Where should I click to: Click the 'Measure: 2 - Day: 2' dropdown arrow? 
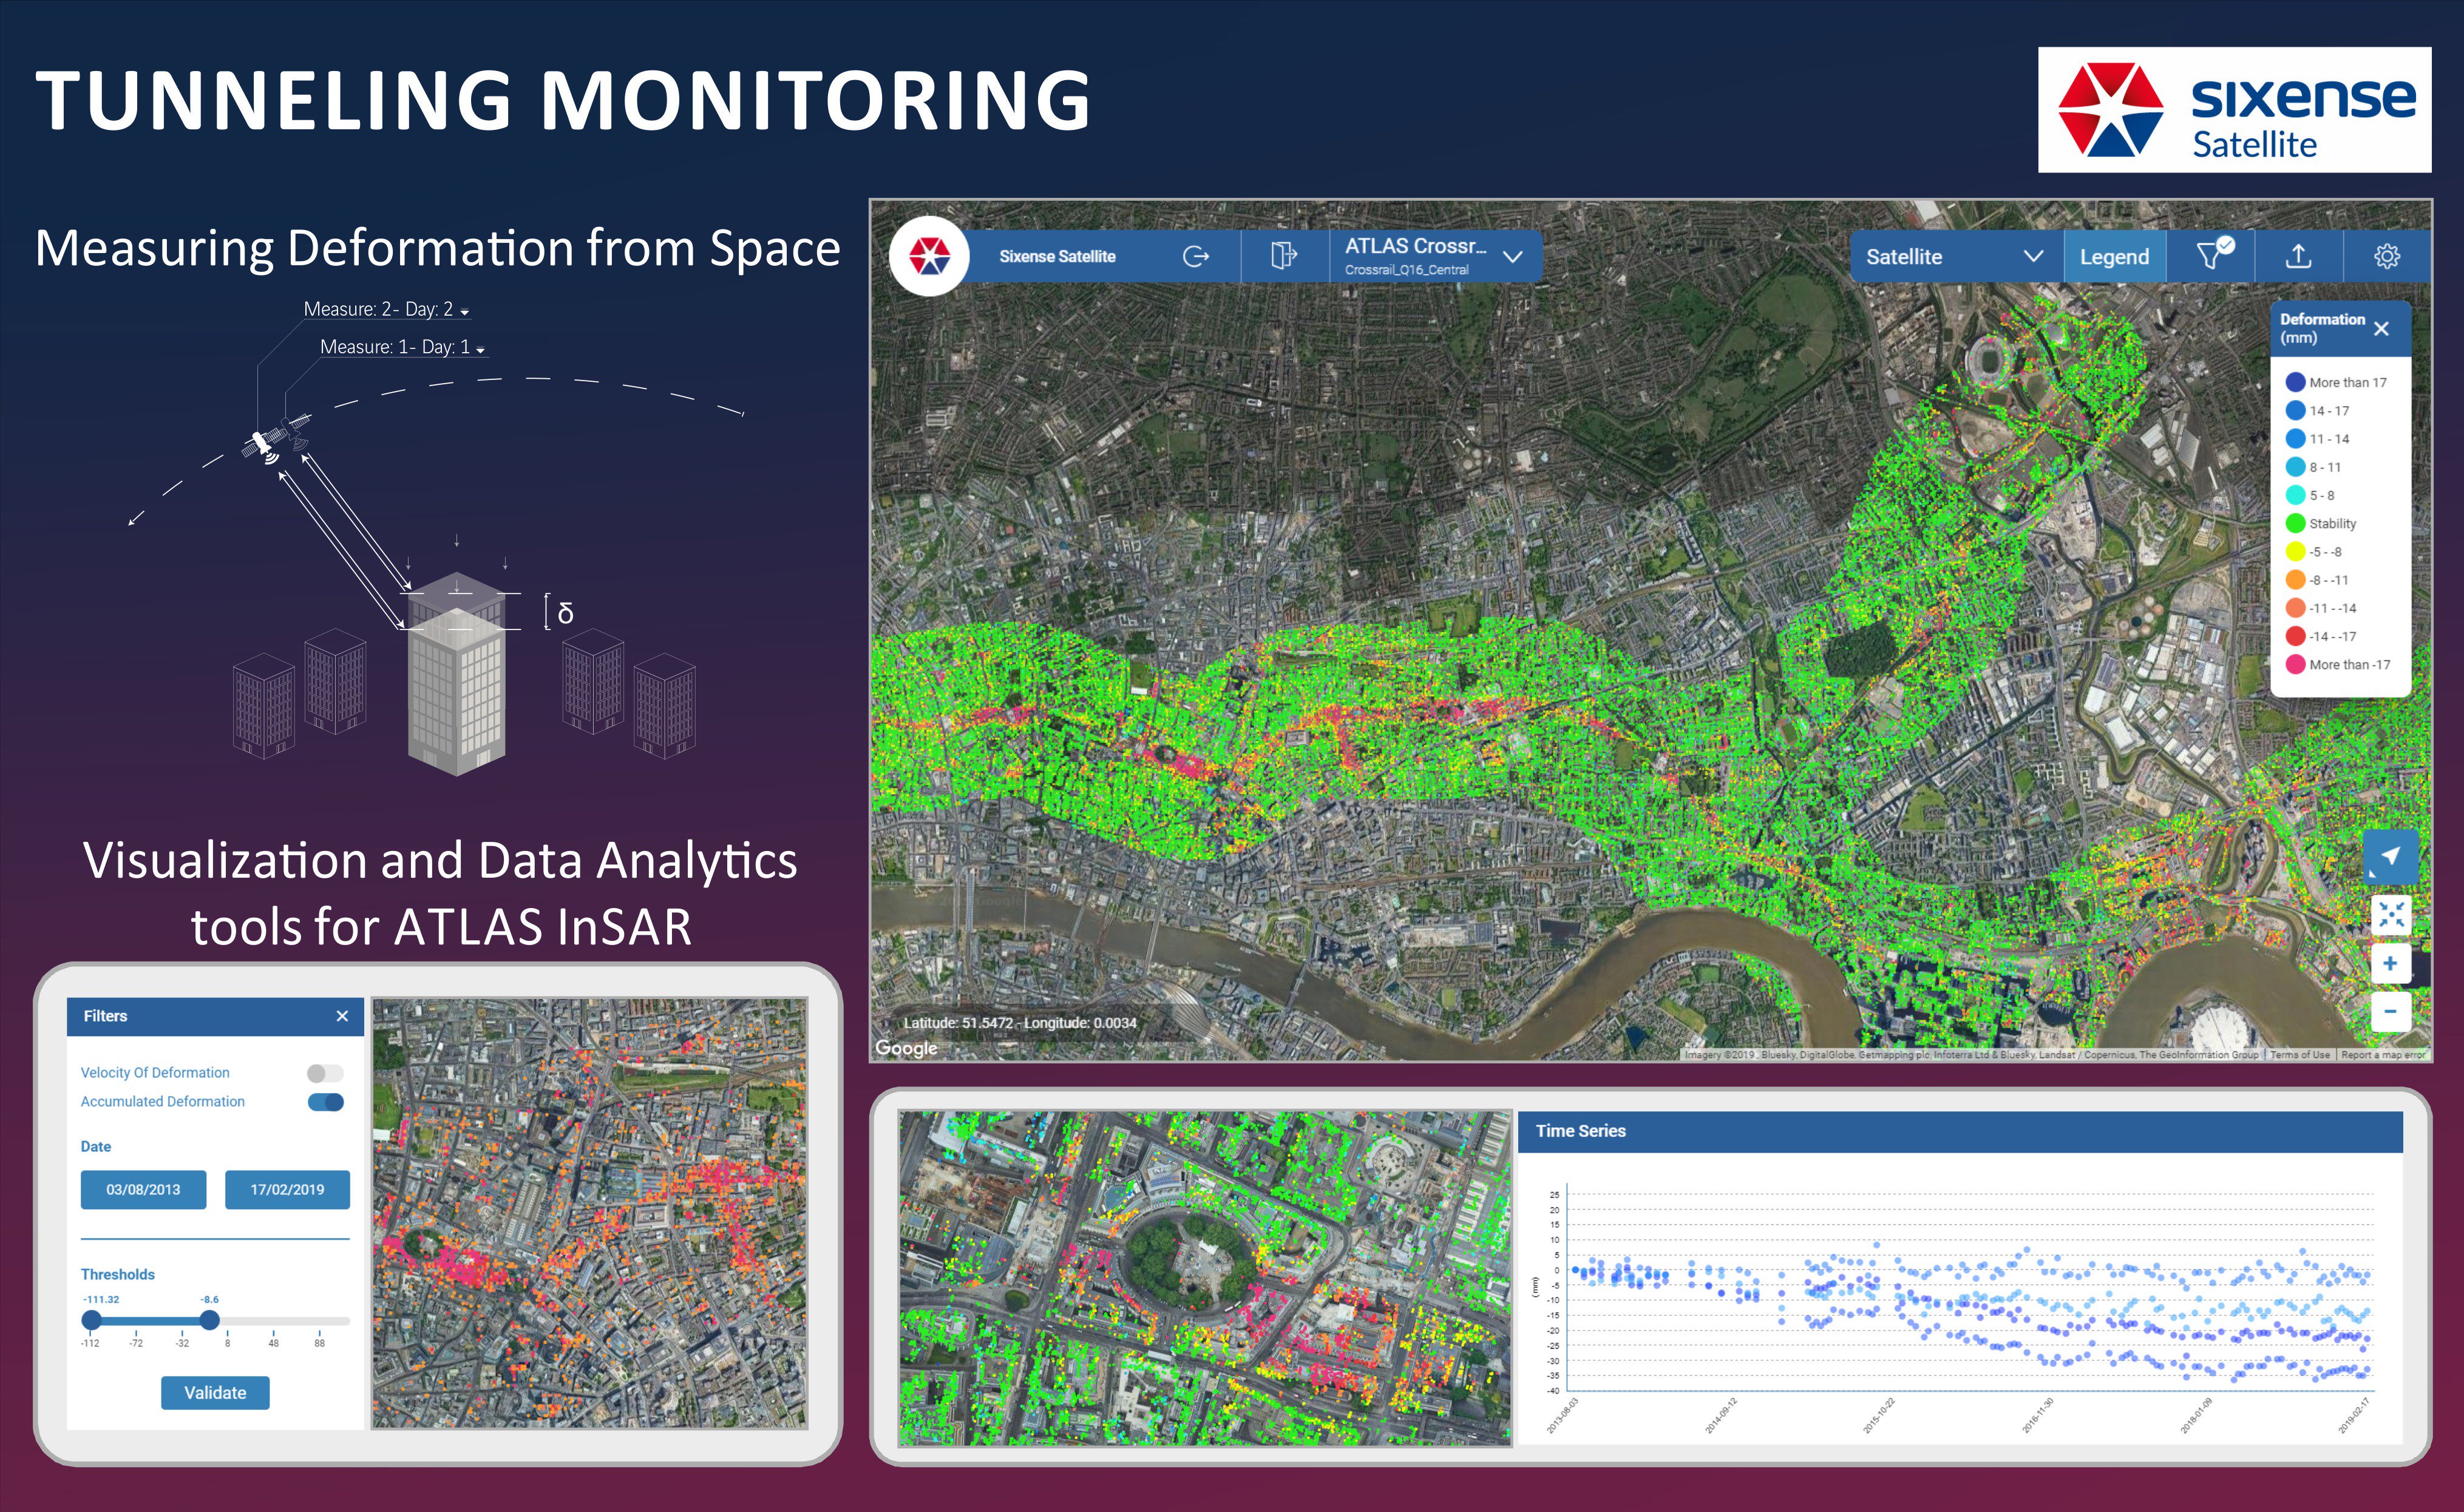[464, 313]
